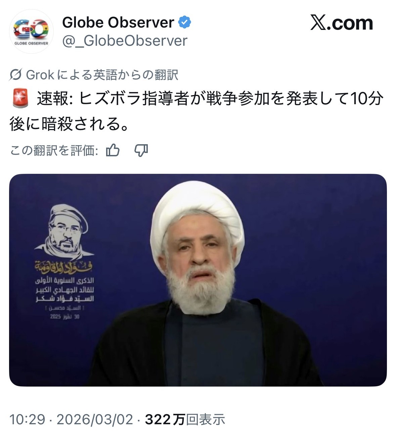Open the @_GlobeObserver handle link
The image size is (396, 435).
(x=125, y=41)
